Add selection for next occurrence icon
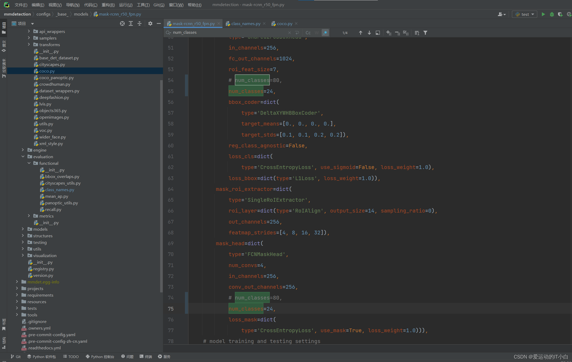 [389, 33]
